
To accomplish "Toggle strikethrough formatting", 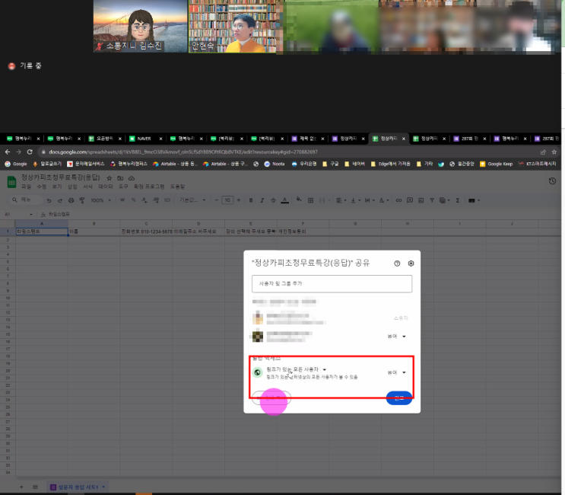I will coord(273,200).
